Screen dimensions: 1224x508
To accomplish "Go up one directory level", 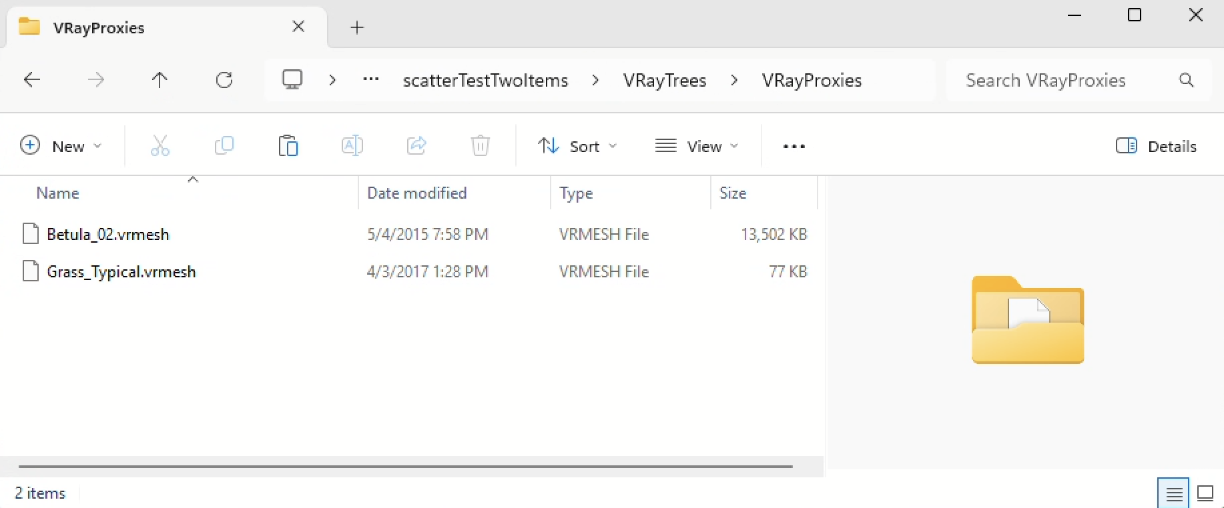I will [160, 81].
